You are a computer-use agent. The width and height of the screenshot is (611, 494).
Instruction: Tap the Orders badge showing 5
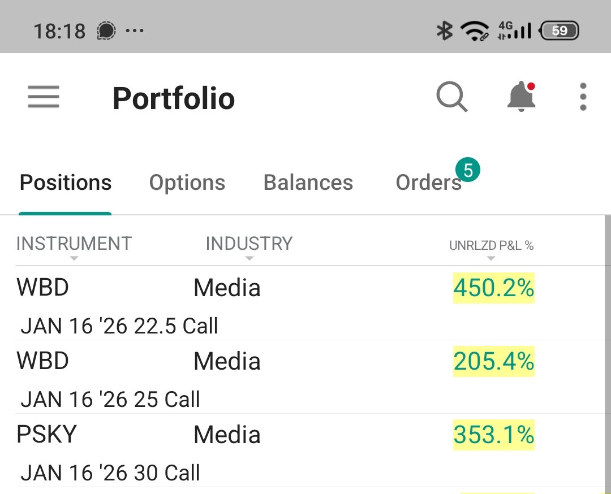point(468,170)
